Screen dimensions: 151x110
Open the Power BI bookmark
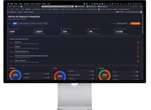click(68, 9)
